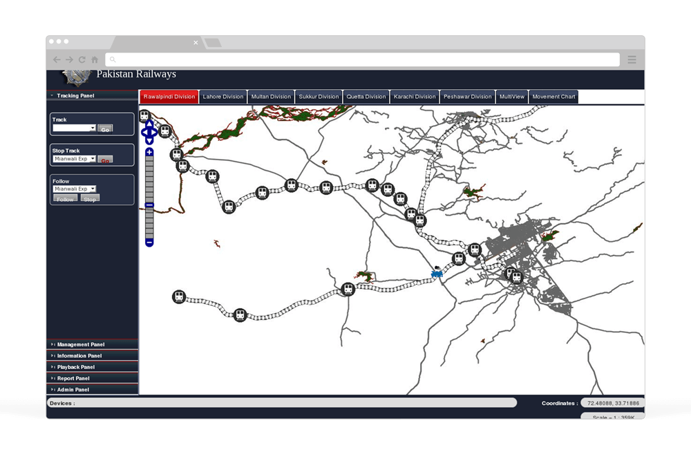Click the Devices status field
The width and height of the screenshot is (691, 454).
pyautogui.click(x=282, y=402)
